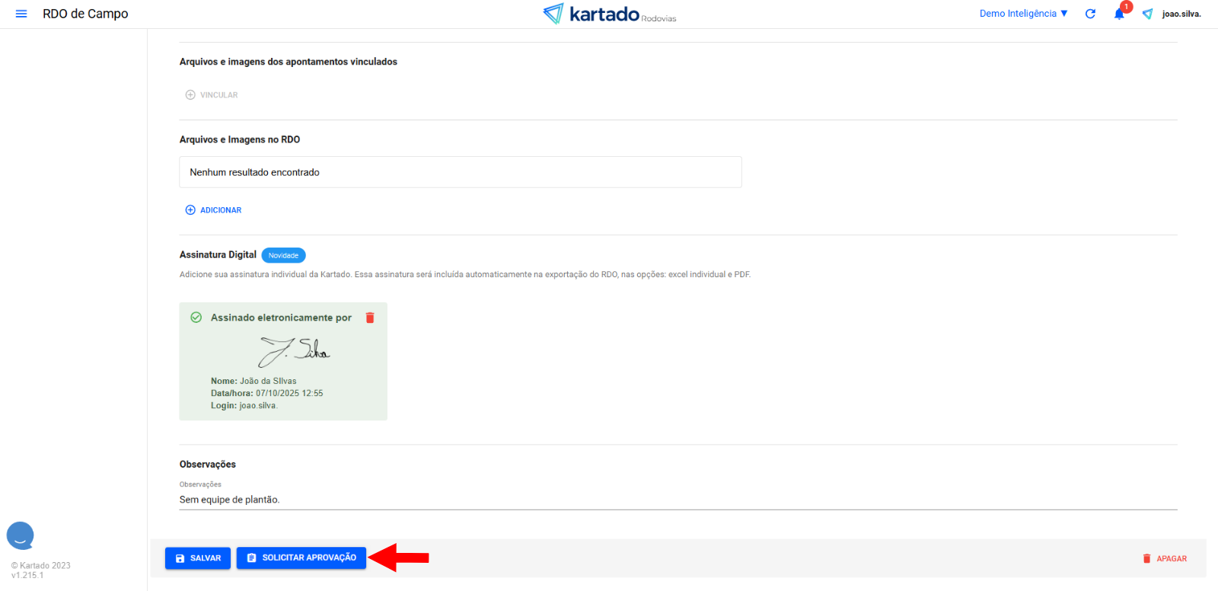1218x591 pixels.
Task: Click the Salvar button
Action: click(198, 558)
